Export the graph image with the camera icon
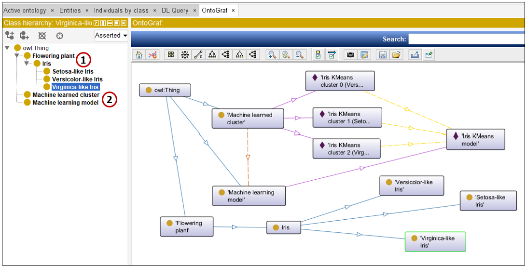526x266 pixels. (350, 55)
